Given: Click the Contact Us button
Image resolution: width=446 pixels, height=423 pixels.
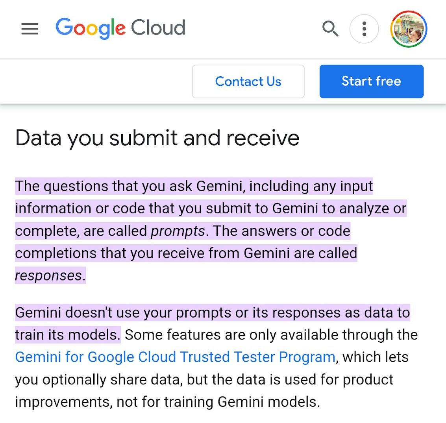Looking at the screenshot, I should tap(248, 81).
